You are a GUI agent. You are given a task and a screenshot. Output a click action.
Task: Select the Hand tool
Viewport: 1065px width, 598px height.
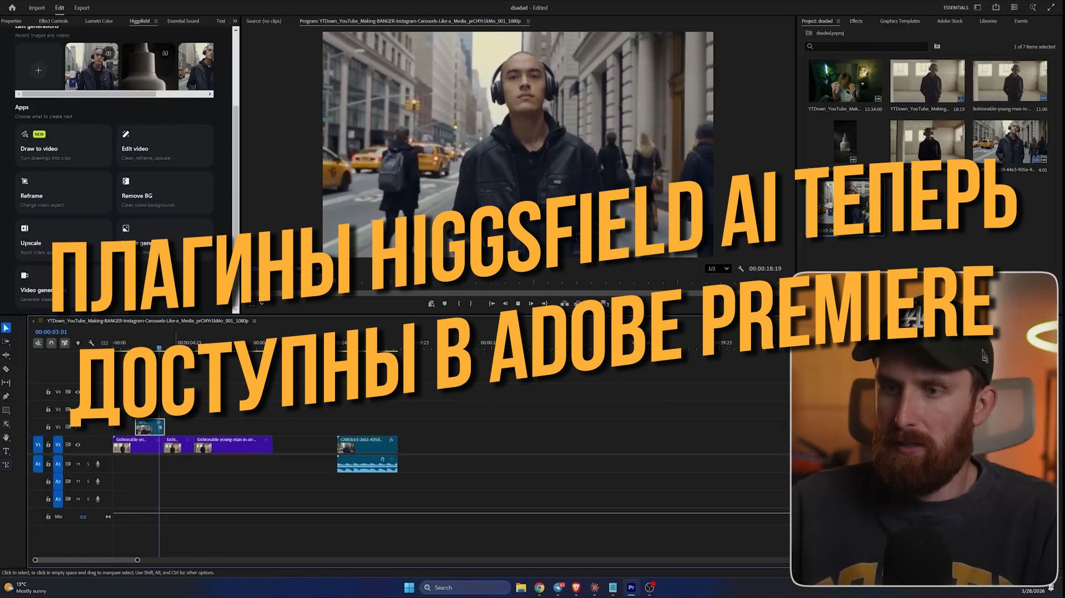click(x=6, y=438)
